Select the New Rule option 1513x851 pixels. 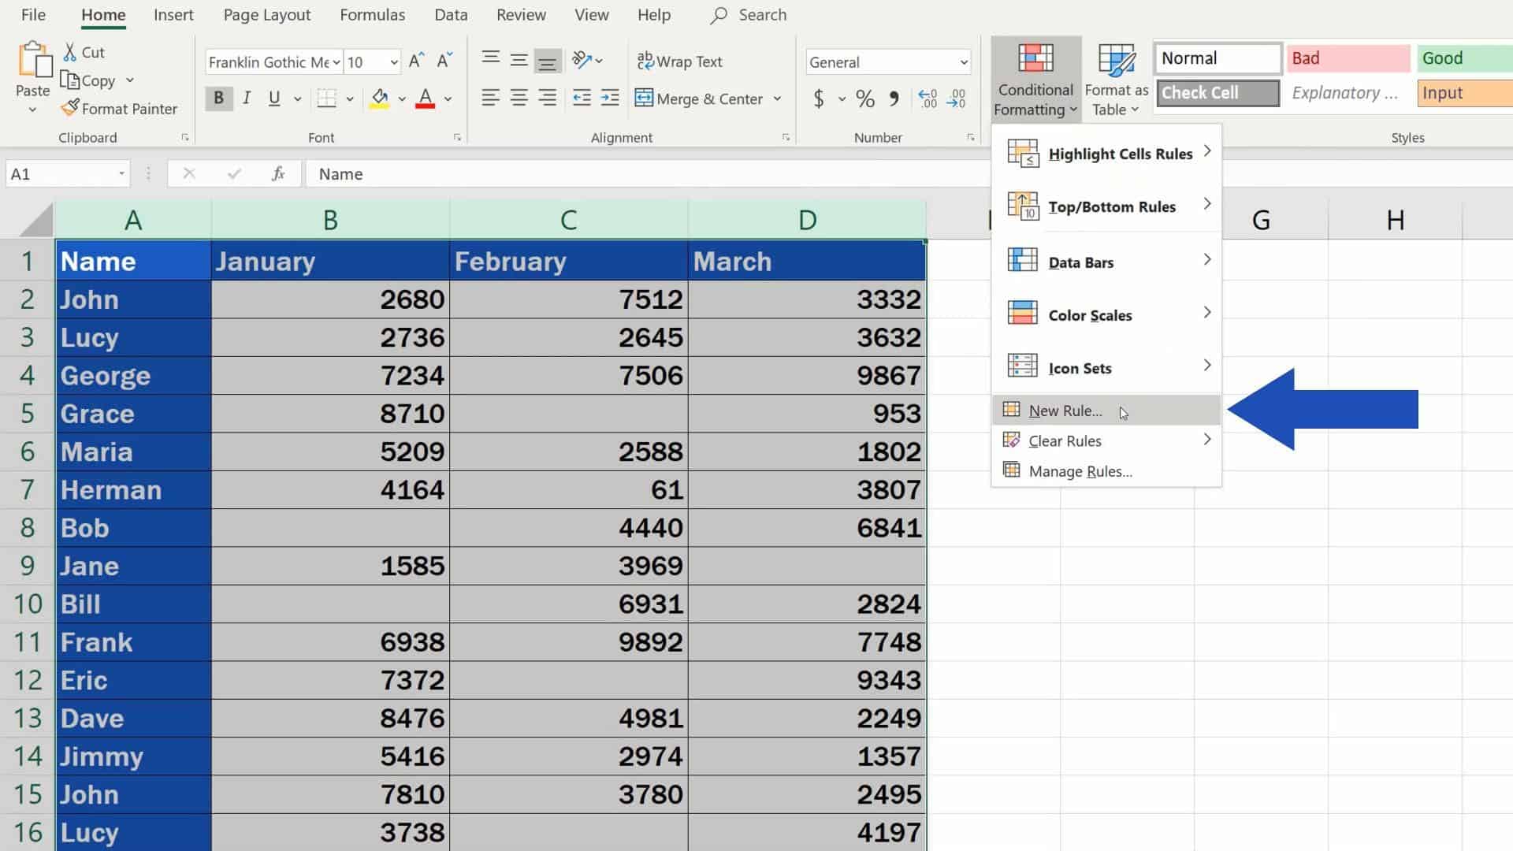pos(1066,411)
